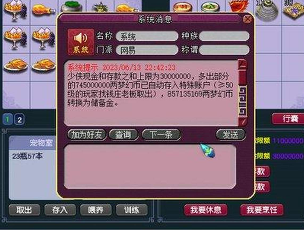Switch to inventory page 2 tab

tap(20, 120)
